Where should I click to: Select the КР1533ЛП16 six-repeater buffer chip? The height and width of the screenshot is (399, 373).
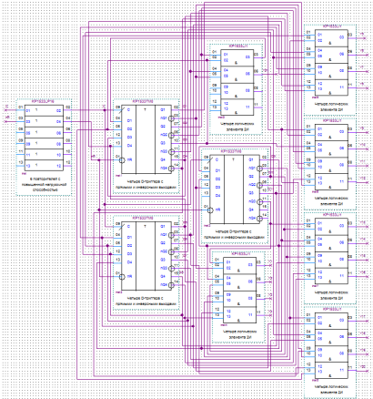click(x=44, y=138)
